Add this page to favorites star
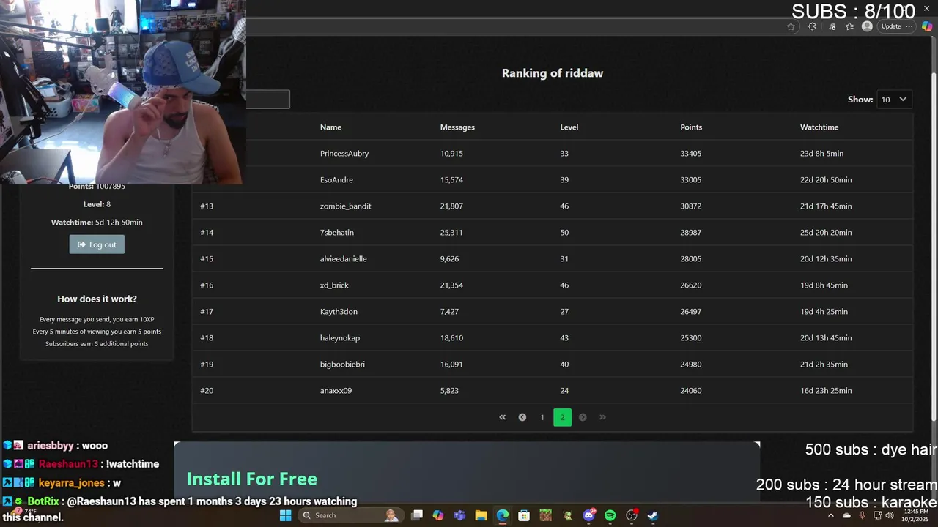 point(791,26)
